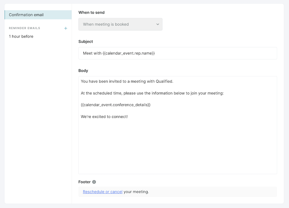Click 'You have been invited' line in body
This screenshot has height=208, width=289.
127,81
